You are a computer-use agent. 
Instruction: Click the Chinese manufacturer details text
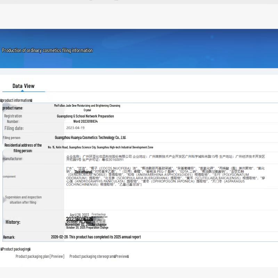166,158
